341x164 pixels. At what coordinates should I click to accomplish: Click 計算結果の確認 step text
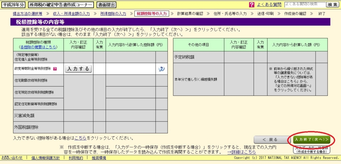coord(190,14)
